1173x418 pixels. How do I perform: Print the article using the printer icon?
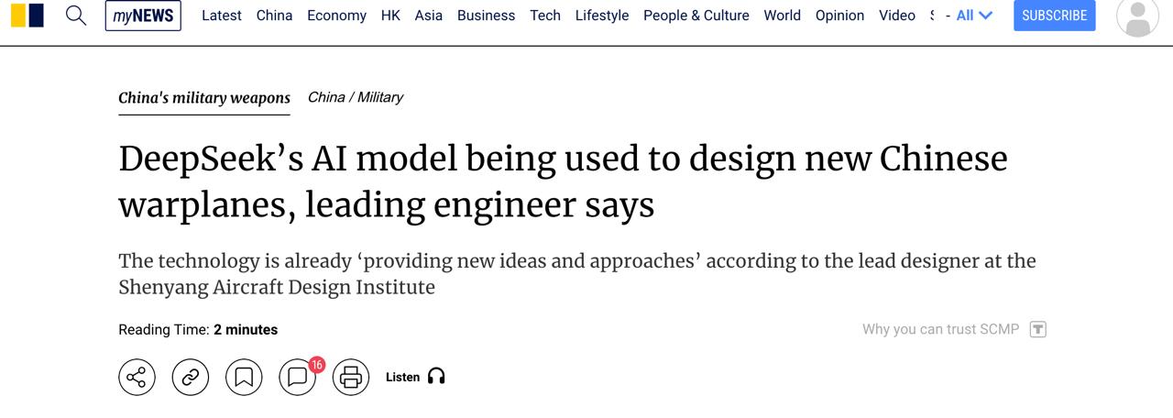(x=350, y=377)
